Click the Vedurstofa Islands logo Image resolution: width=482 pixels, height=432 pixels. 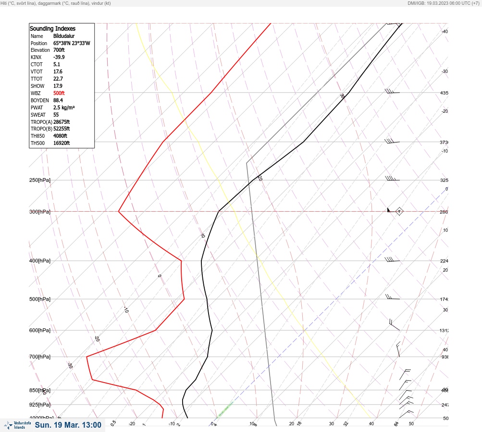point(18,425)
